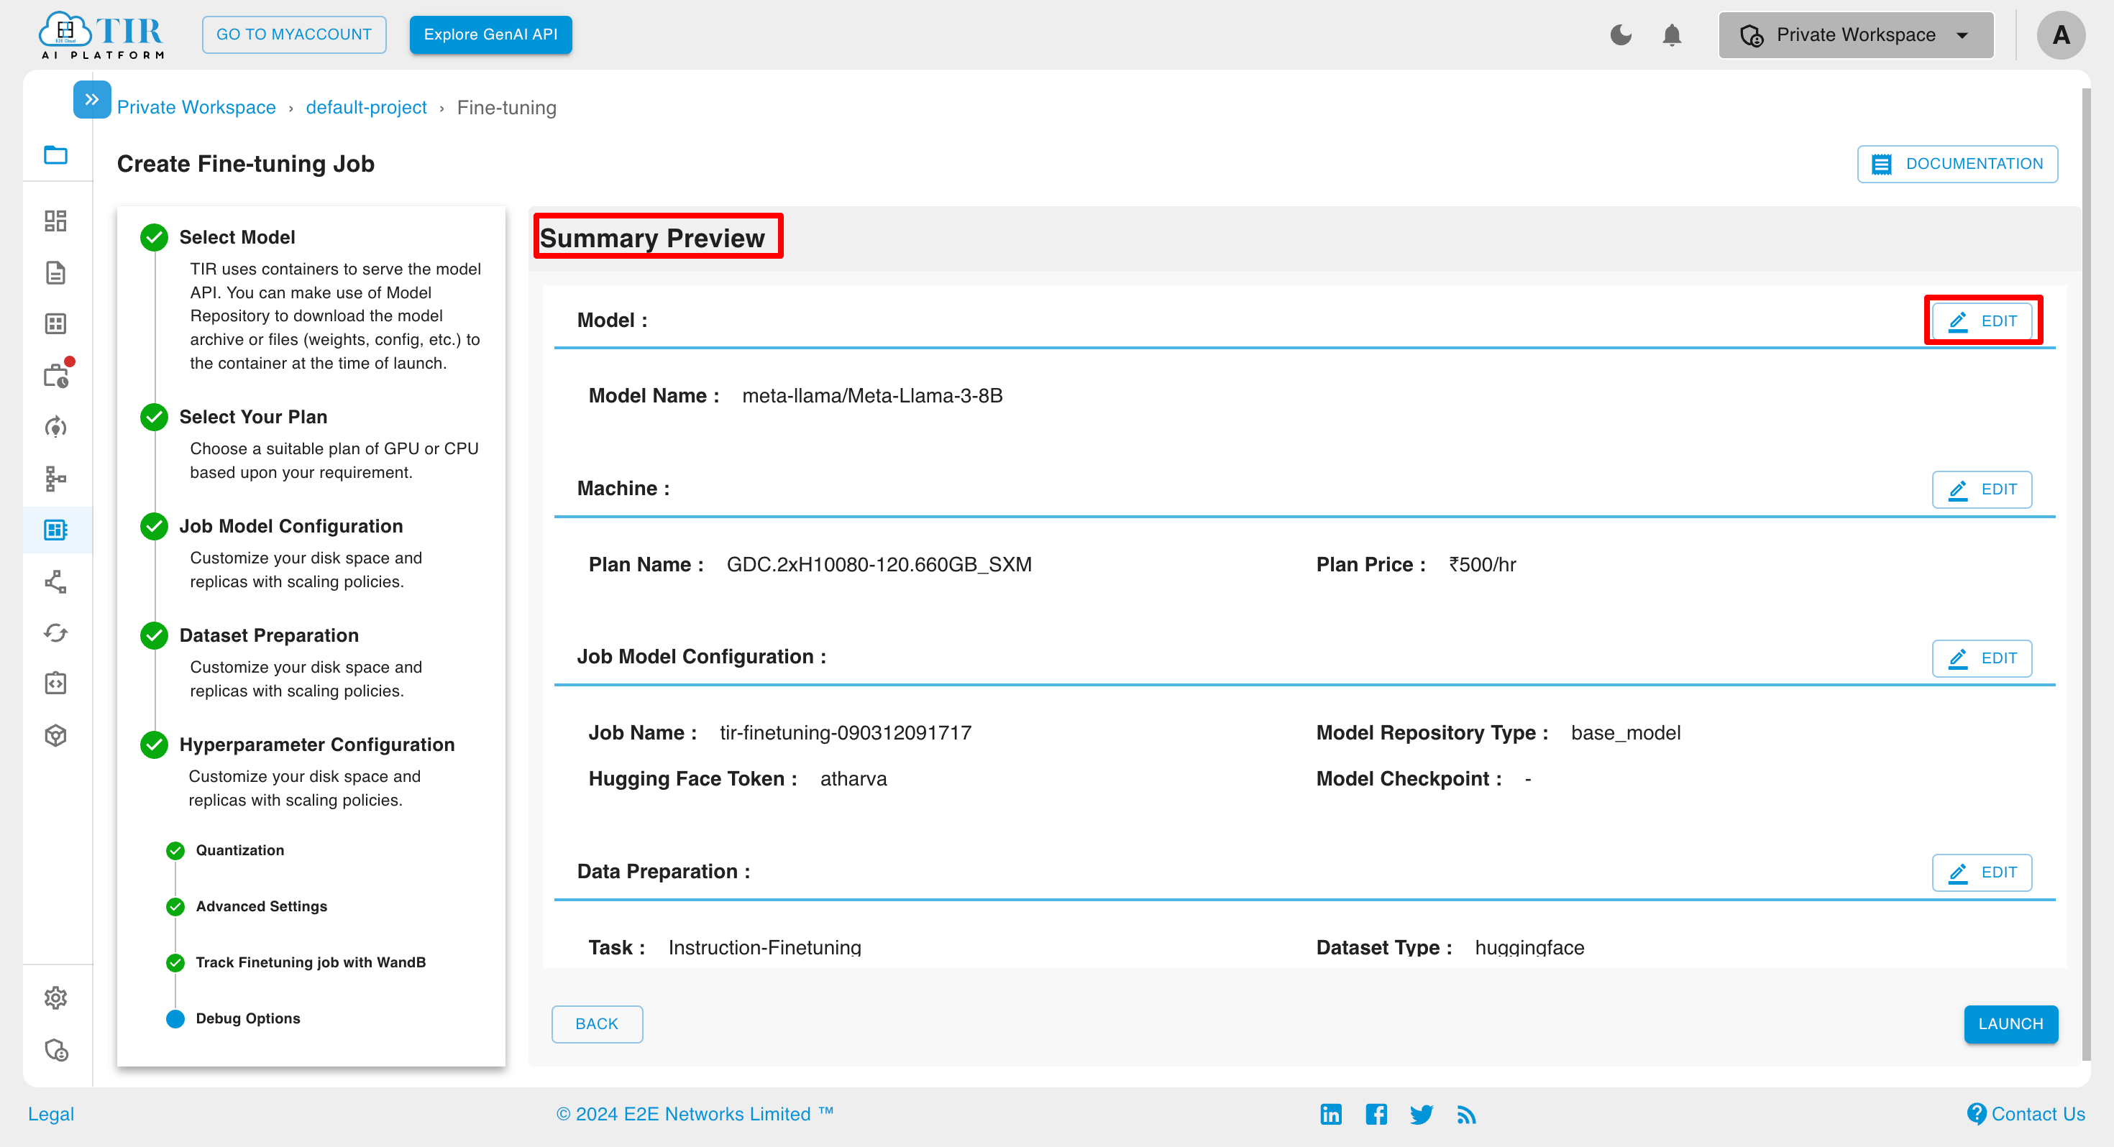Go to Debug Options sub-step
The width and height of the screenshot is (2114, 1147).
pyautogui.click(x=248, y=1018)
